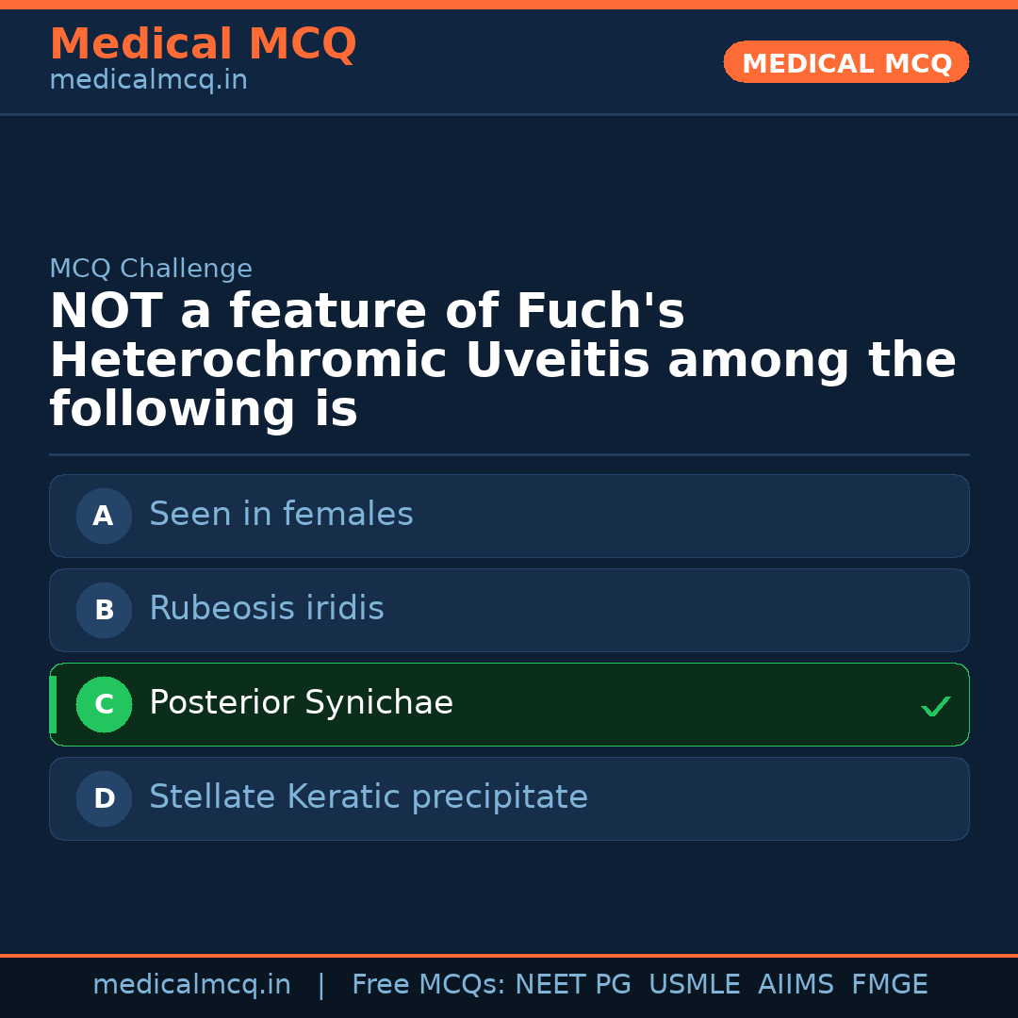Click the green checkmark on option C
Viewport: 1018px width, 1018px height.
coord(935,706)
